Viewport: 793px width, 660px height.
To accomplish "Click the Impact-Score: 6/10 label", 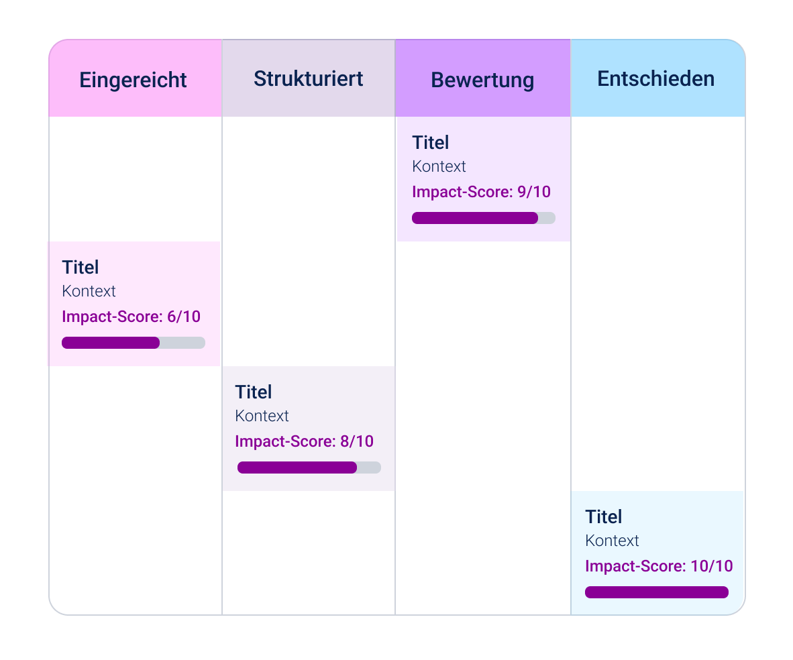I will pyautogui.click(x=131, y=317).
